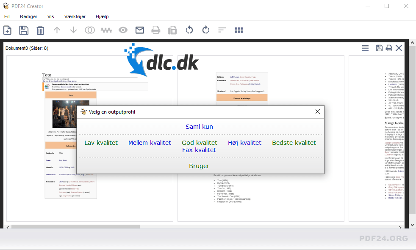Image resolution: width=416 pixels, height=250 pixels.
Task: Click the printer icon in main toolbar
Action: tap(156, 30)
